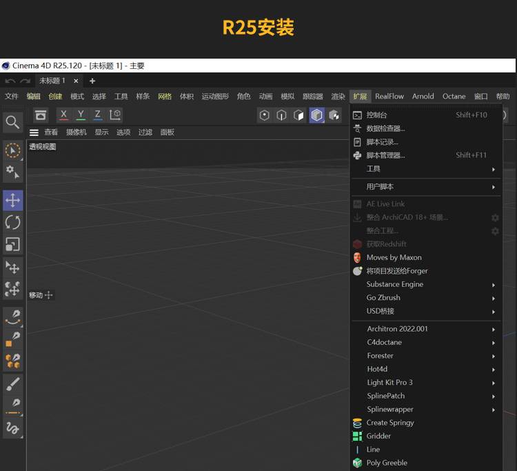Click the 透视视图 viewport label
Viewport: 517px width, 471px height.
pyautogui.click(x=43, y=146)
